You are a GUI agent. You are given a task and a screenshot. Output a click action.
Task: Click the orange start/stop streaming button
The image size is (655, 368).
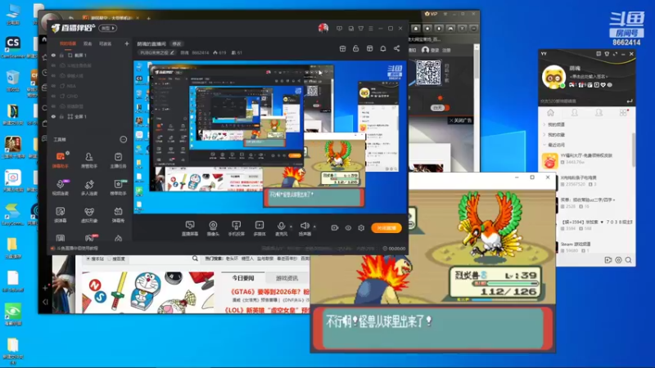click(386, 228)
